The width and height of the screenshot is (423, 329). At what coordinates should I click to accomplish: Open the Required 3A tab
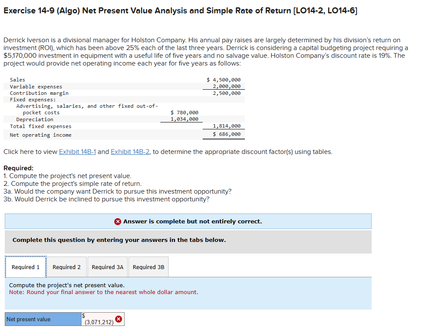tap(107, 266)
